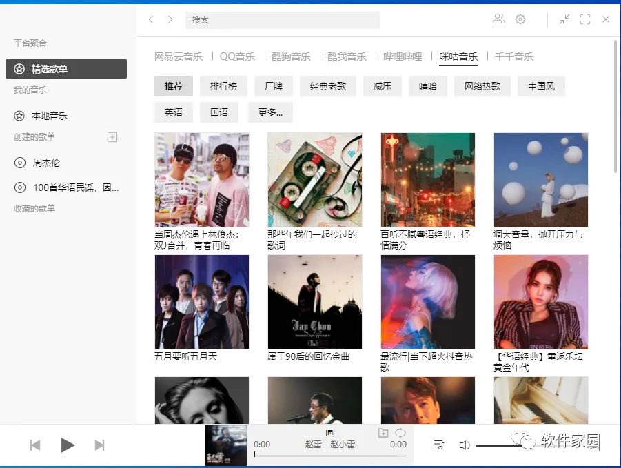Open the now-playing album cover

(x=226, y=445)
